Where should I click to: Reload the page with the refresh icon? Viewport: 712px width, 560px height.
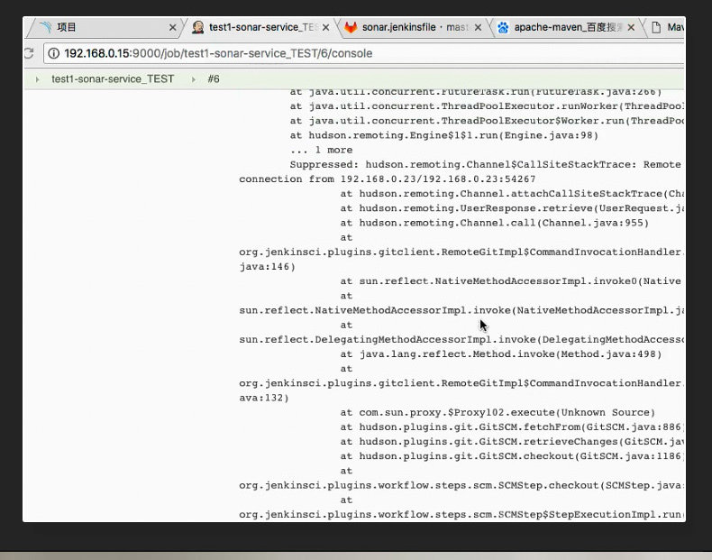(x=29, y=53)
